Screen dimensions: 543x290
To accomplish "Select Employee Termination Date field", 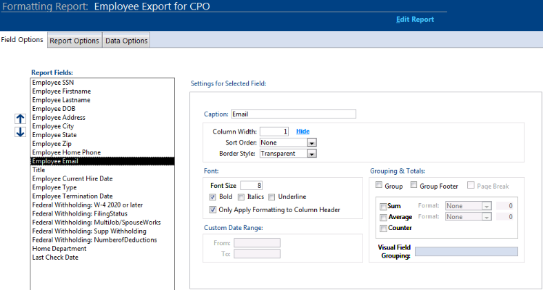I will (103, 196).
